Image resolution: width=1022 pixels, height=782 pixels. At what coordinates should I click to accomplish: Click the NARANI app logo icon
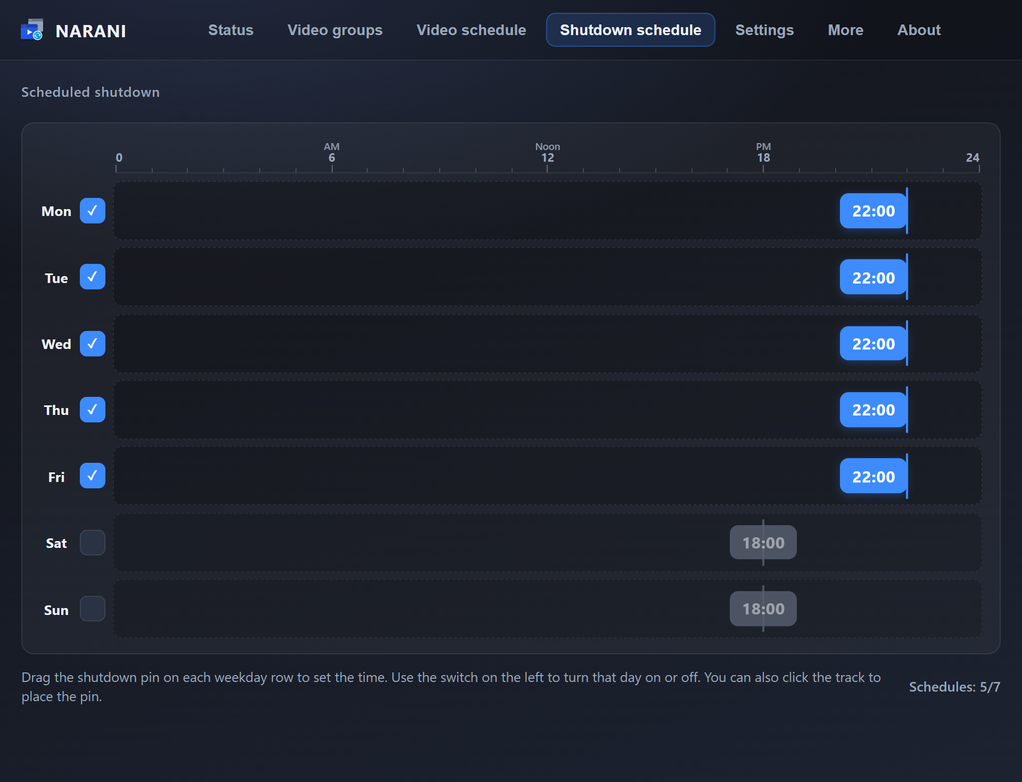[32, 30]
